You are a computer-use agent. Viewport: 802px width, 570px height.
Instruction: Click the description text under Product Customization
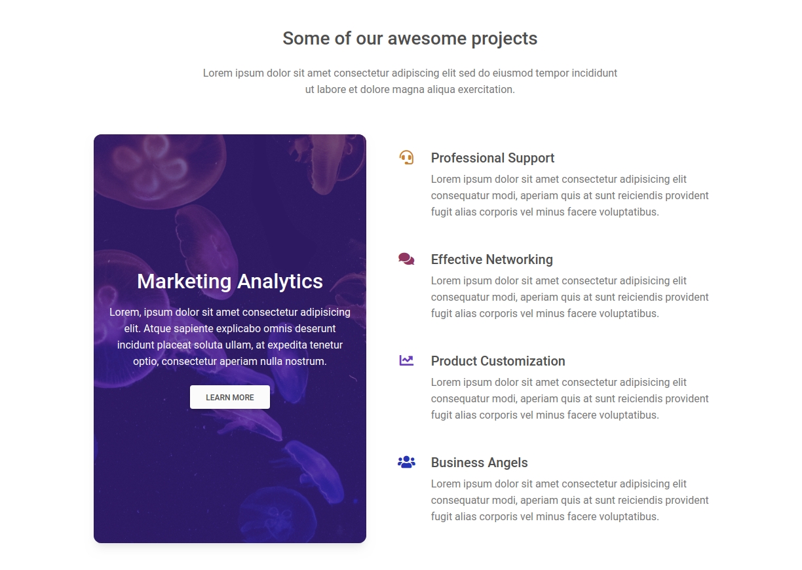click(x=570, y=398)
